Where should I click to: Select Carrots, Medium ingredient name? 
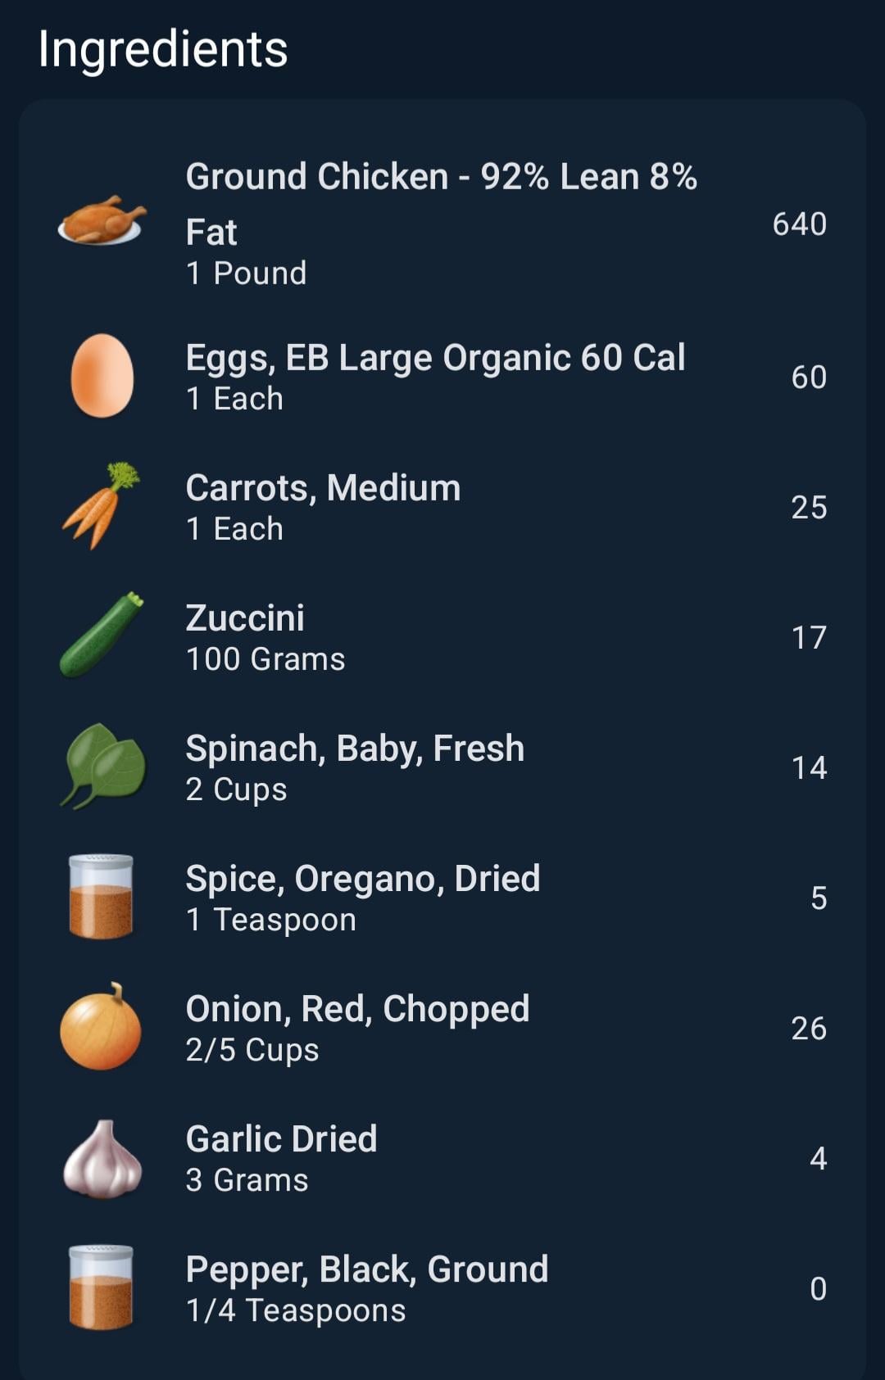click(x=323, y=488)
